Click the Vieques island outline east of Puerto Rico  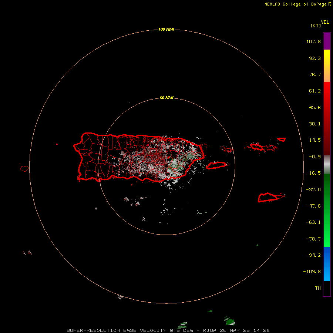tap(216, 165)
